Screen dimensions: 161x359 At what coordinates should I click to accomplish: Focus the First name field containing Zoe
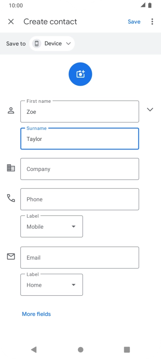pyautogui.click(x=80, y=112)
